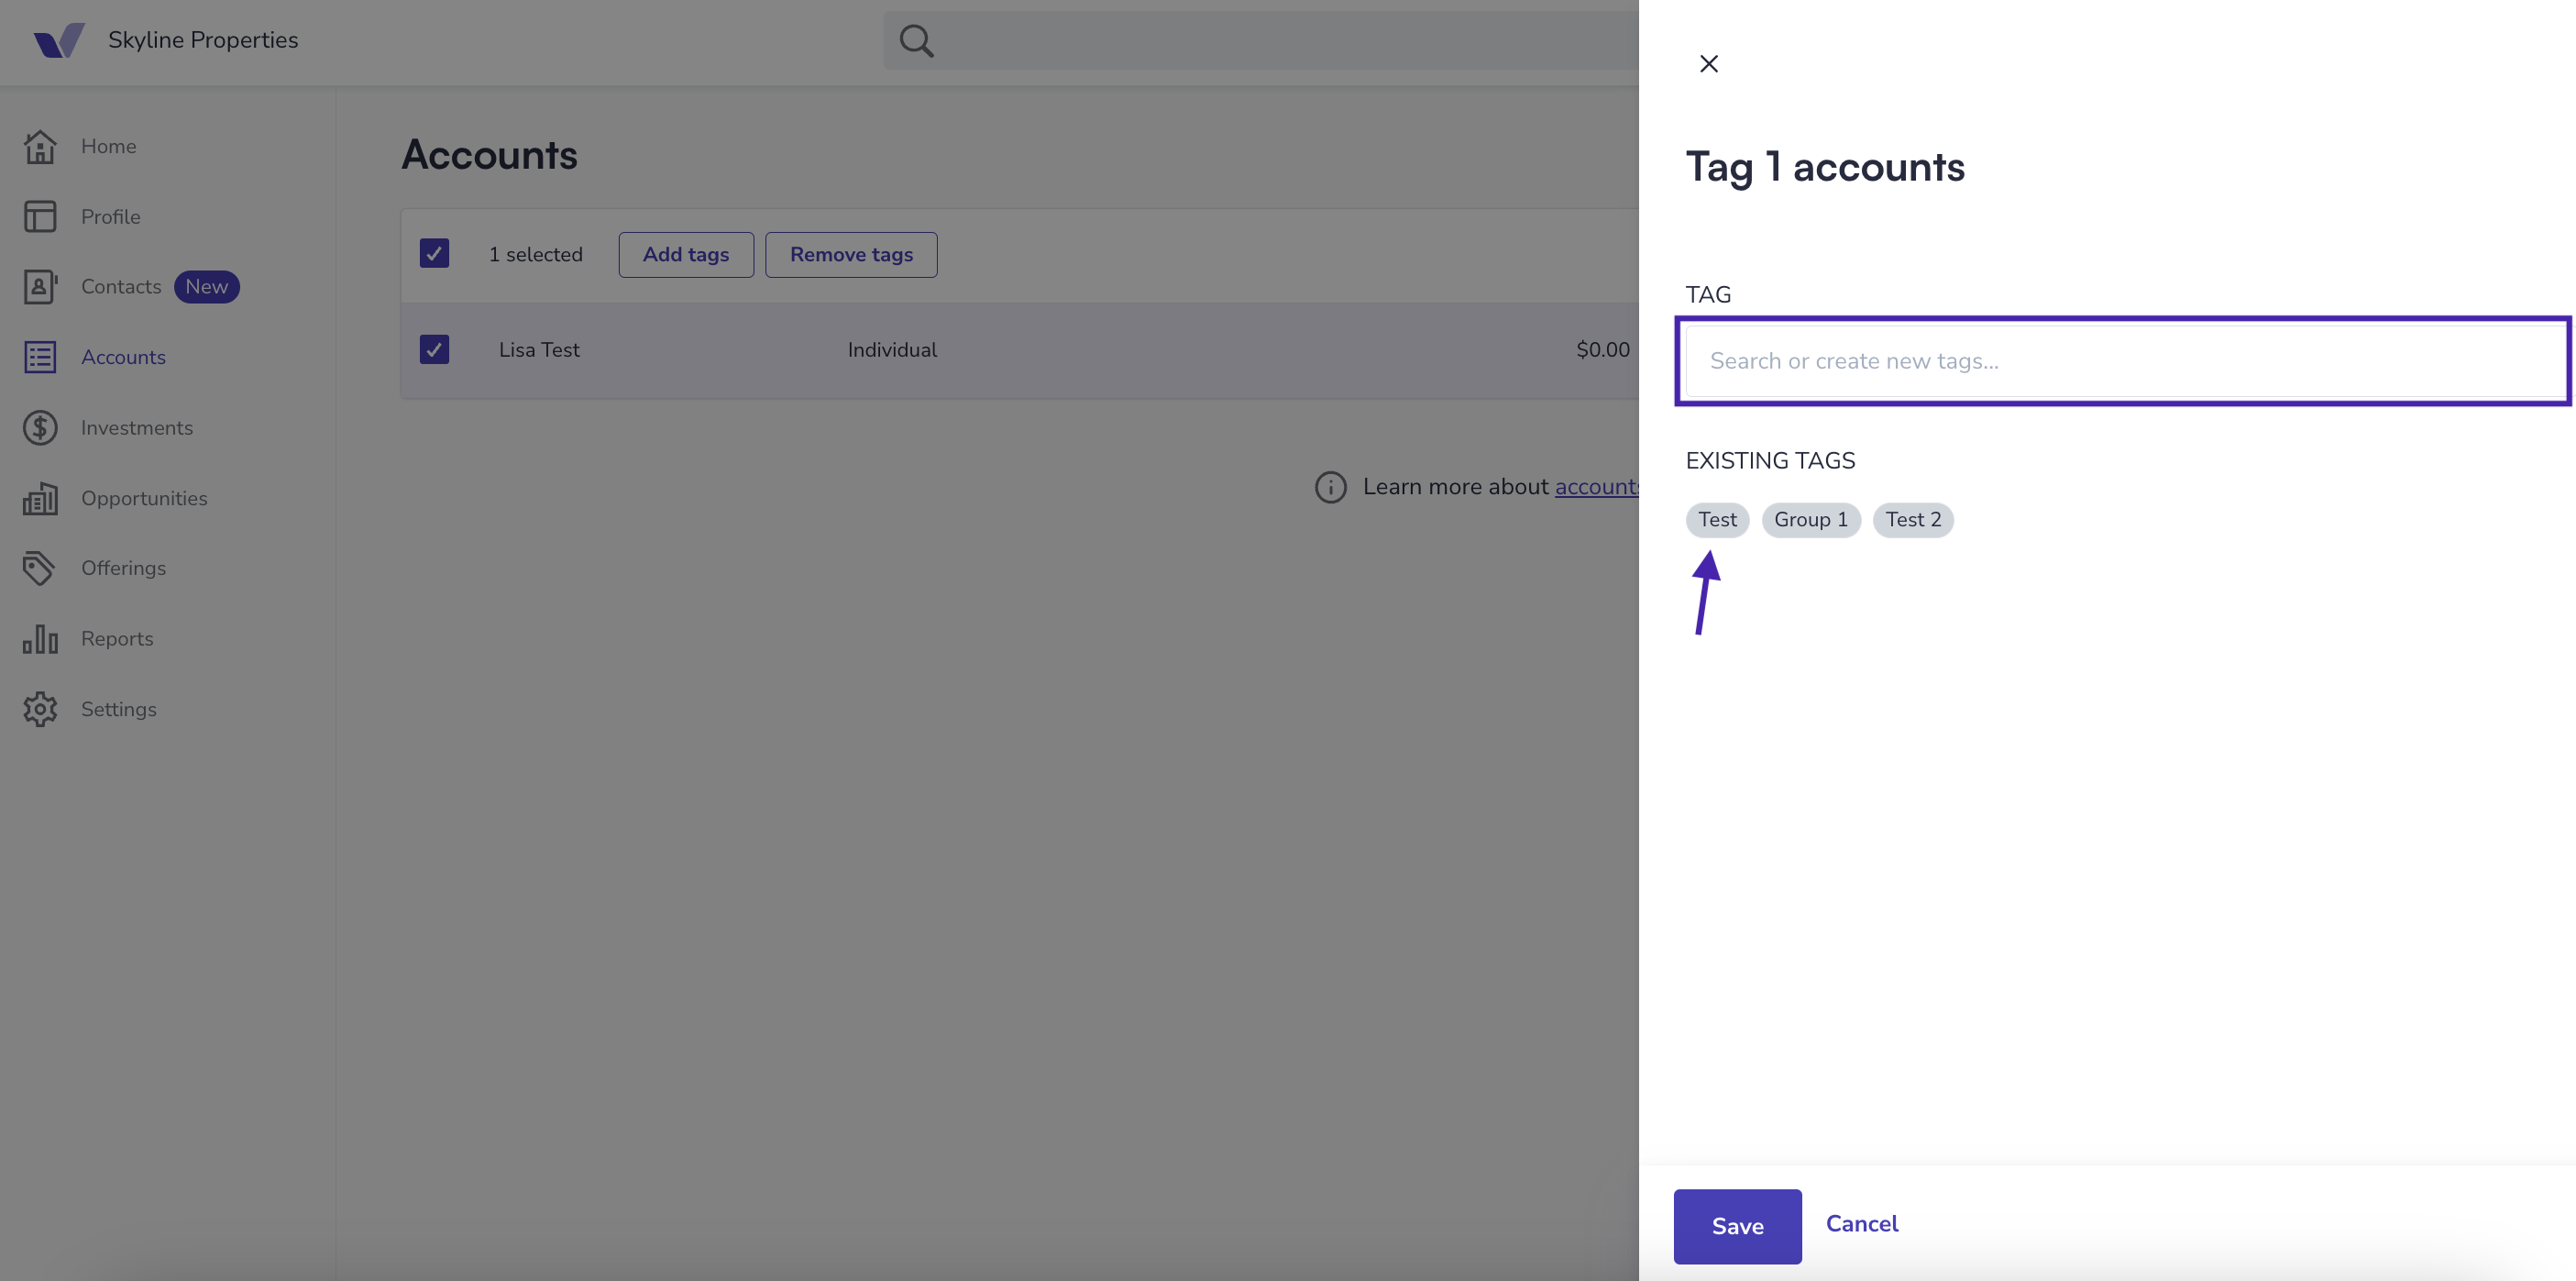Toggle the select-all accounts checkbox
The height and width of the screenshot is (1281, 2576).
434,254
